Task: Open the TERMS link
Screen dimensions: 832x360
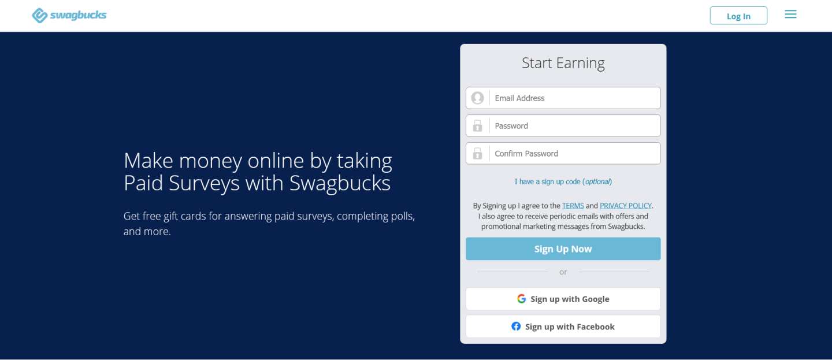Action: coord(573,206)
